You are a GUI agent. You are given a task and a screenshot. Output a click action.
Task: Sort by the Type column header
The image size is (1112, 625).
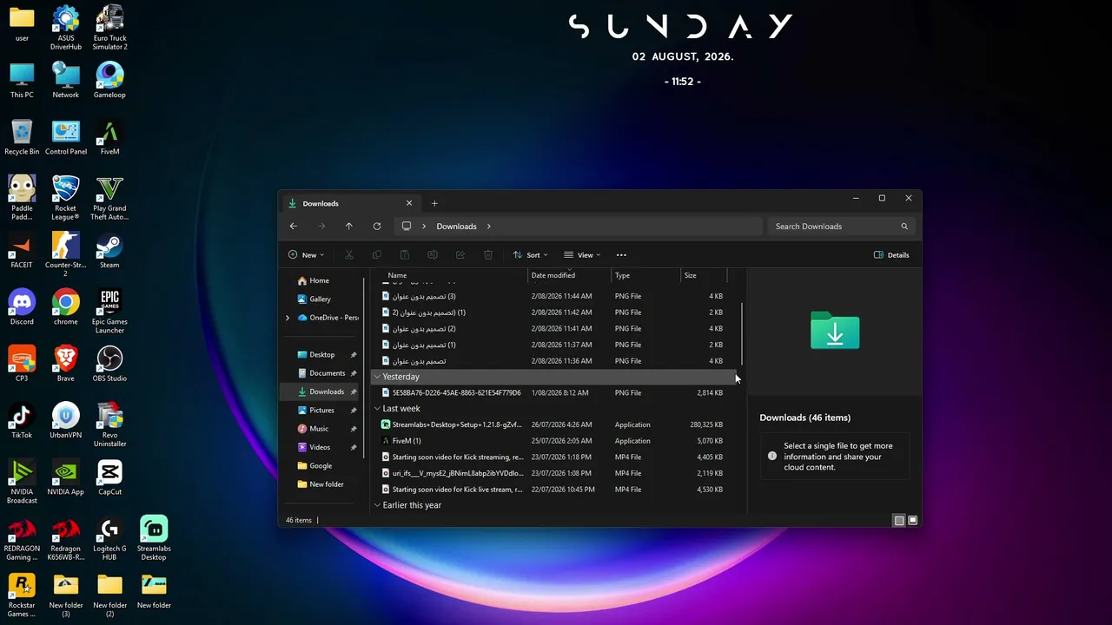pos(645,275)
